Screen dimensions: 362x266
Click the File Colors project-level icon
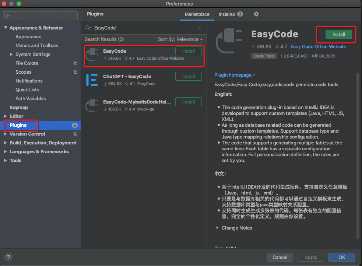pyautogui.click(x=75, y=63)
